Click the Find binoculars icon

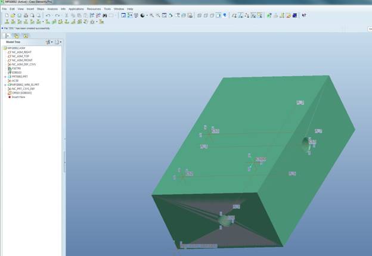(105, 15)
